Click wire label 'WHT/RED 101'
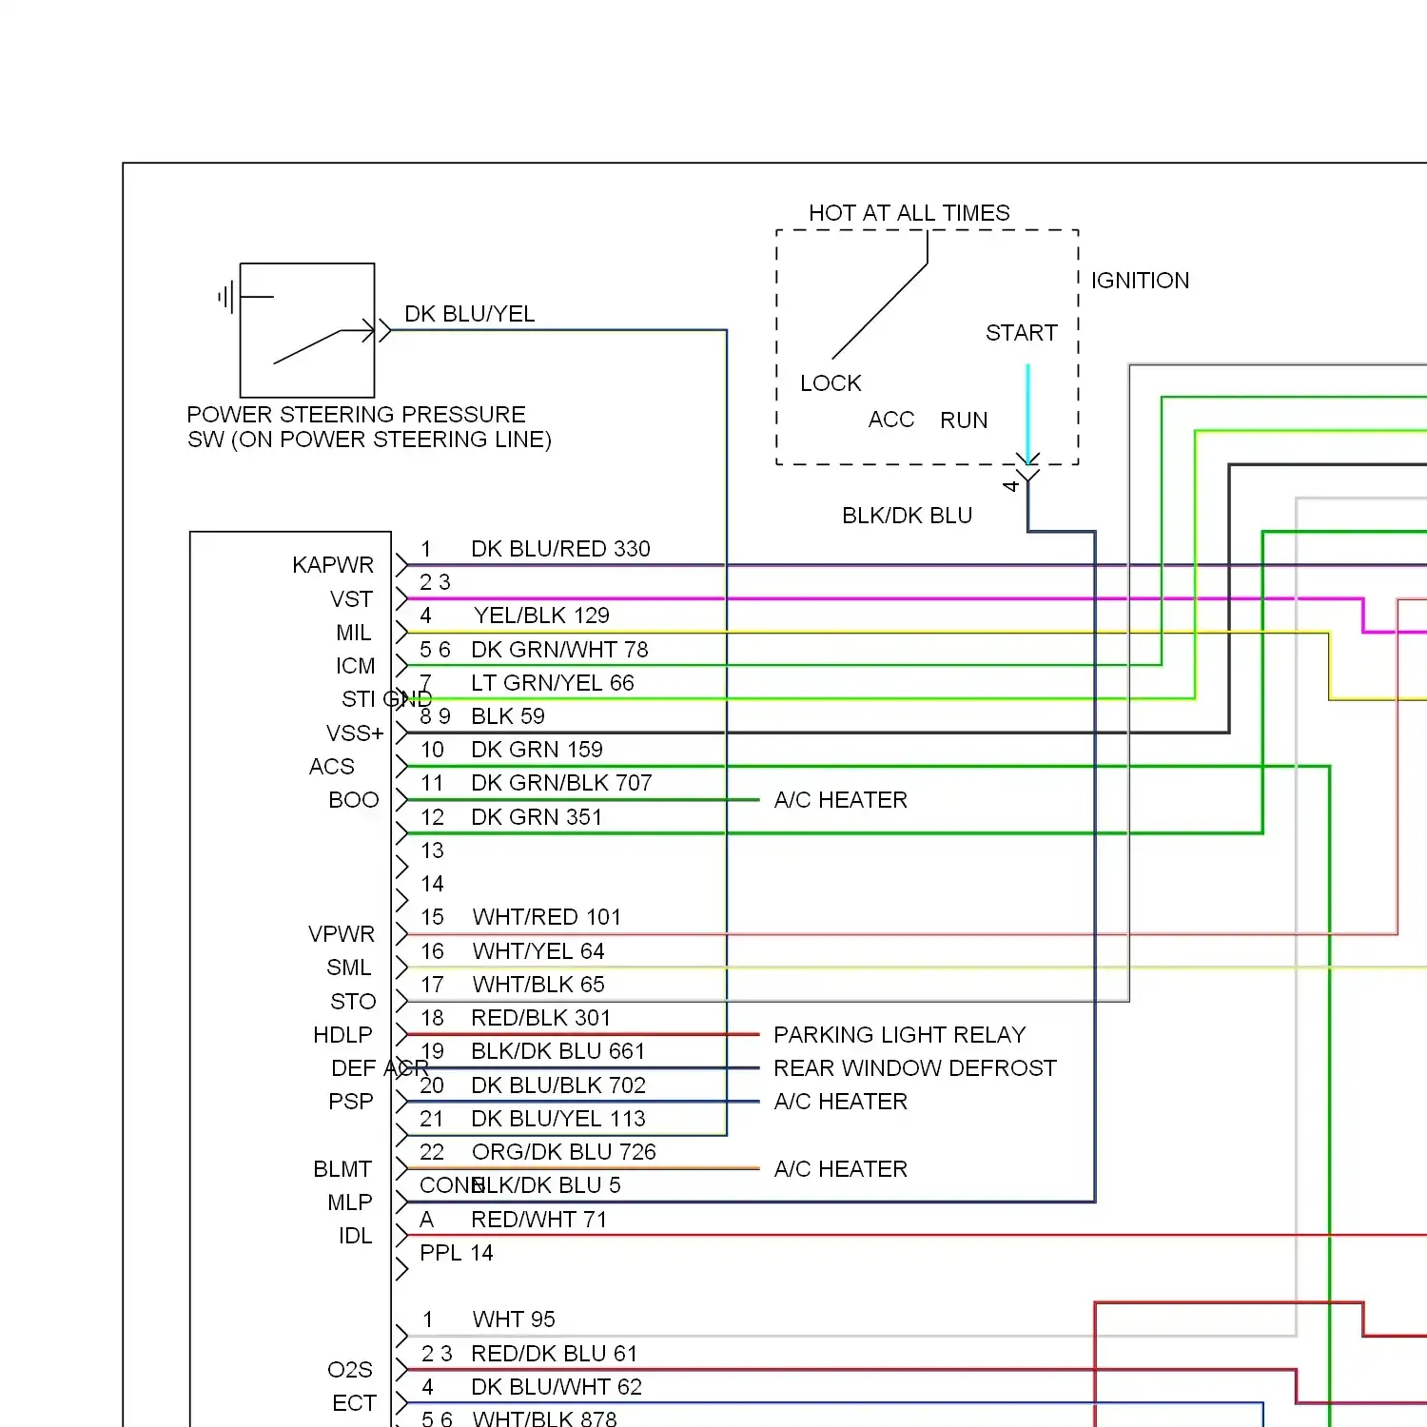1427x1427 pixels. click(x=547, y=917)
